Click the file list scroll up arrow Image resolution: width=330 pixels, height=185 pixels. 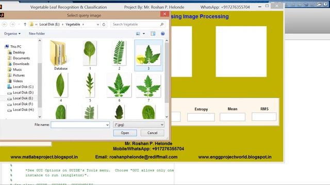tap(167, 41)
